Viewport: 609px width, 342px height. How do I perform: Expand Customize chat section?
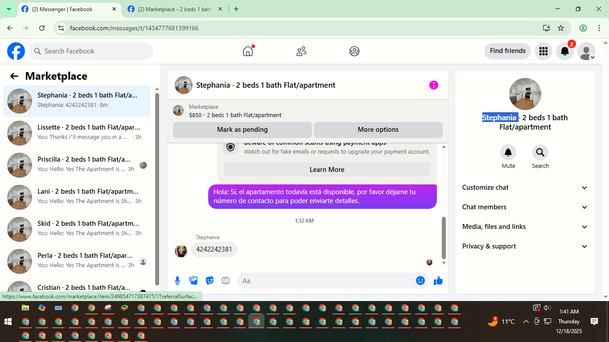(525, 187)
